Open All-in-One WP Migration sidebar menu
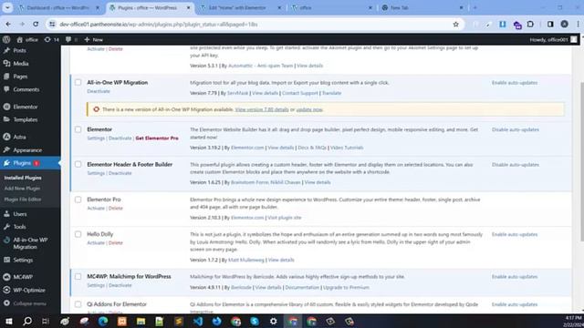Viewport: 584px width, 328px height. click(30, 243)
